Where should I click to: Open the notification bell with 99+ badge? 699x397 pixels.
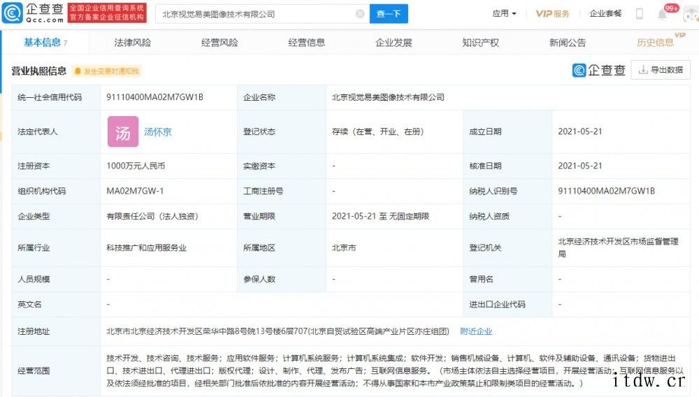pos(663,14)
